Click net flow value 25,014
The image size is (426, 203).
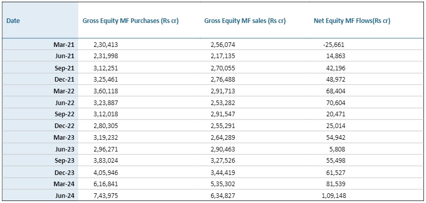[335, 126]
